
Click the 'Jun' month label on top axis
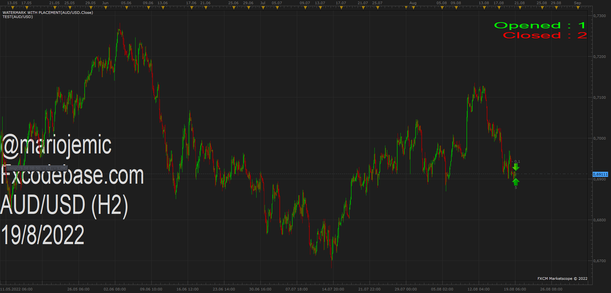(105, 3)
